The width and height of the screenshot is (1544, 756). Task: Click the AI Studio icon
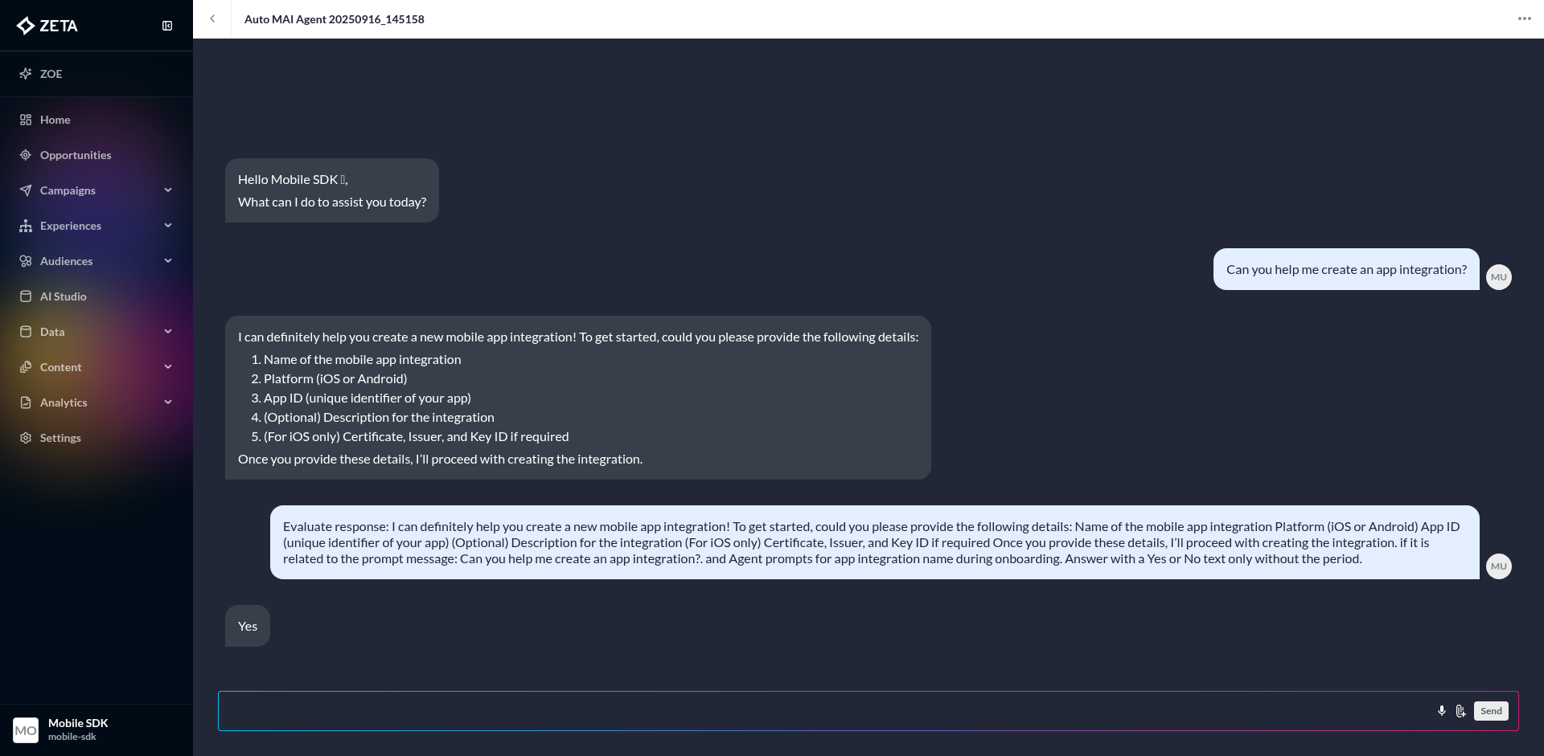click(26, 296)
